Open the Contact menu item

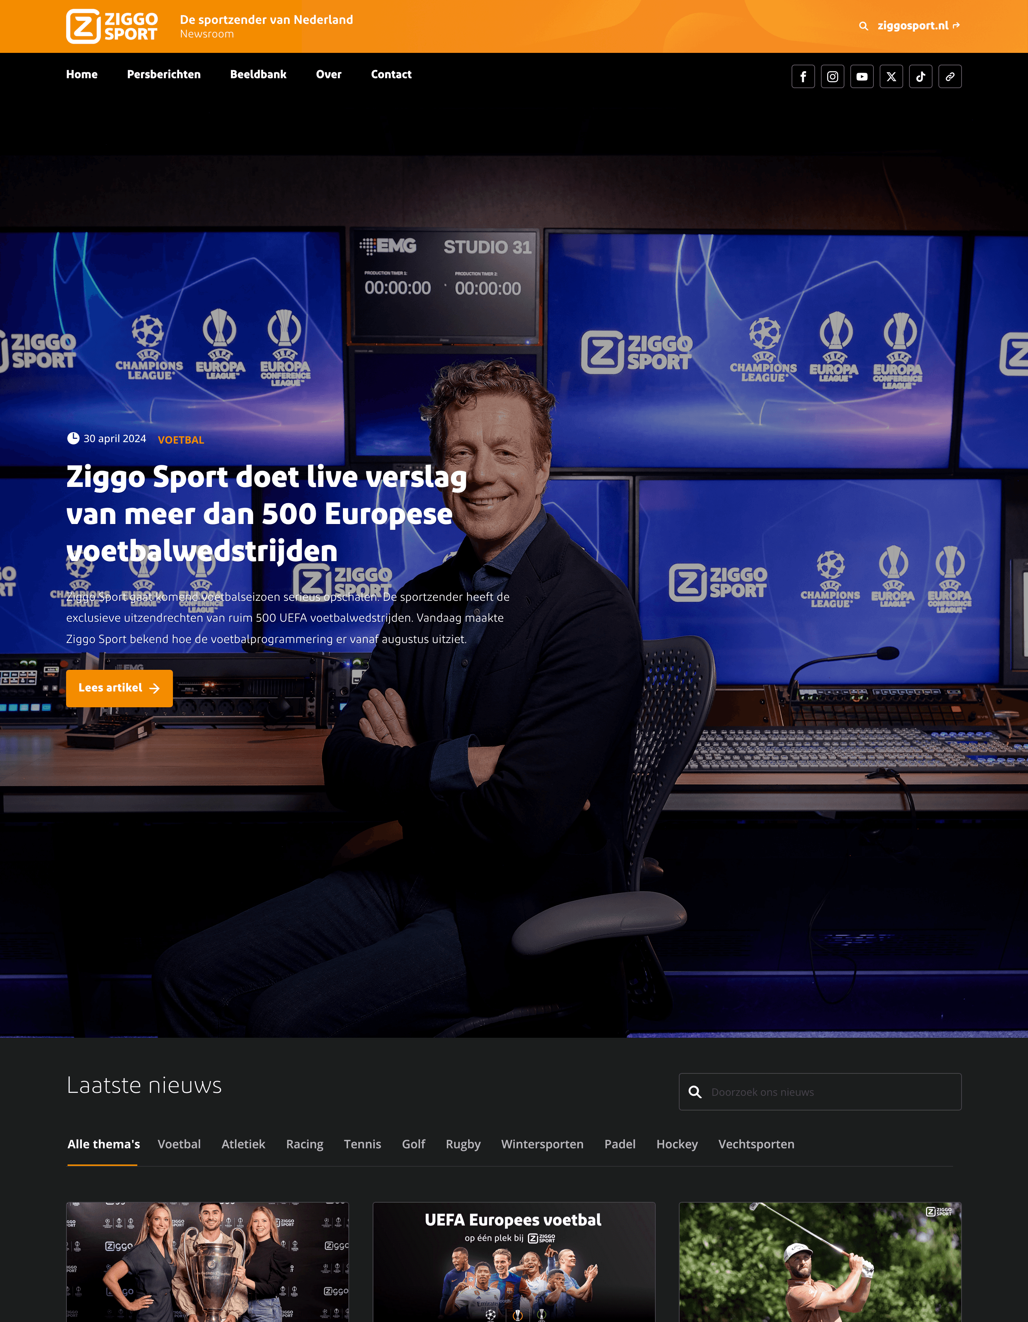tap(391, 75)
